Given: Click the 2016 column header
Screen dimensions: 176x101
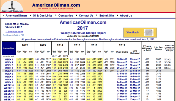Looking at the screenshot, I should point(94,45).
